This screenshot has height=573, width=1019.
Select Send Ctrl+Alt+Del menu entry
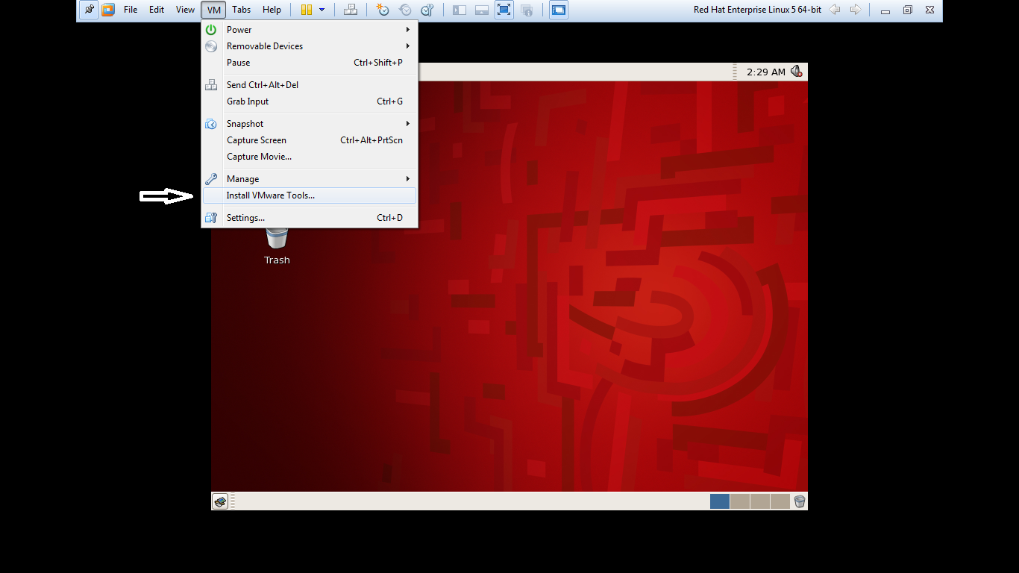(x=309, y=85)
